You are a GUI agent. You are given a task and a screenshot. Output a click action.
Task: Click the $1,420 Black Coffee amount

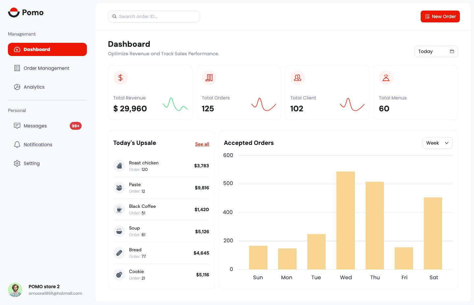(202, 209)
